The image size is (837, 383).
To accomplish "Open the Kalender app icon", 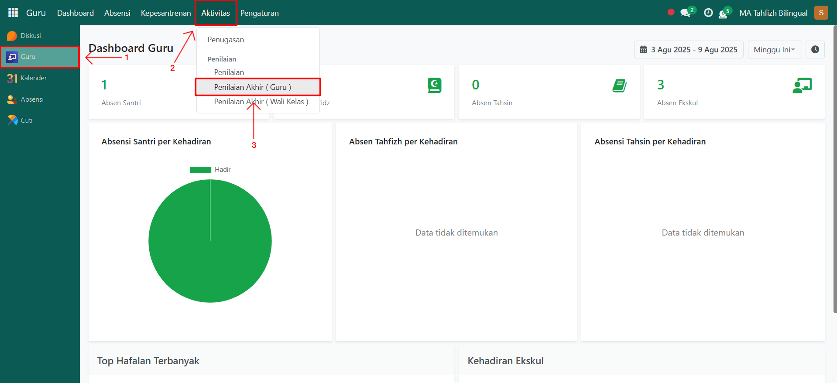I will point(12,78).
